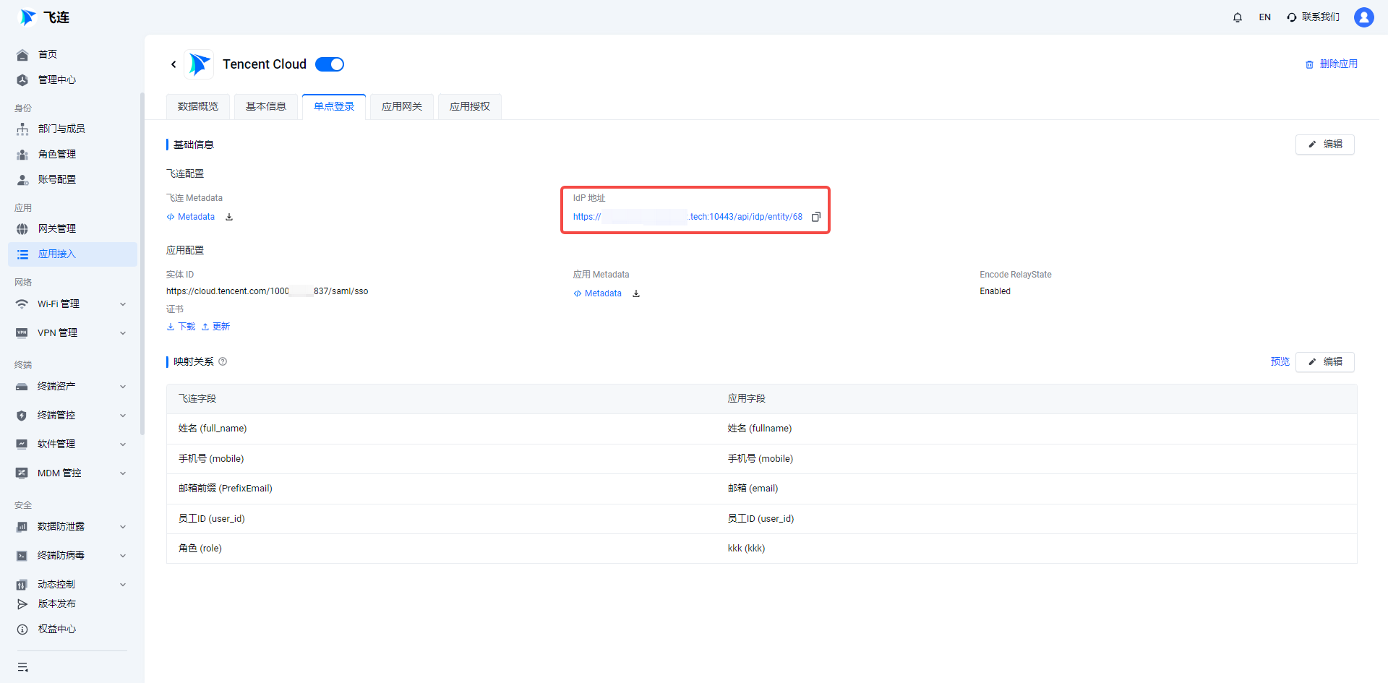Expand 终端管控 menu
The height and width of the screenshot is (683, 1388).
click(x=72, y=416)
